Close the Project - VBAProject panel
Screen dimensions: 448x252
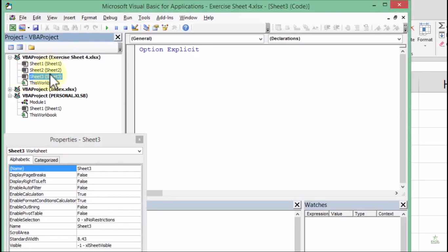(x=118, y=37)
